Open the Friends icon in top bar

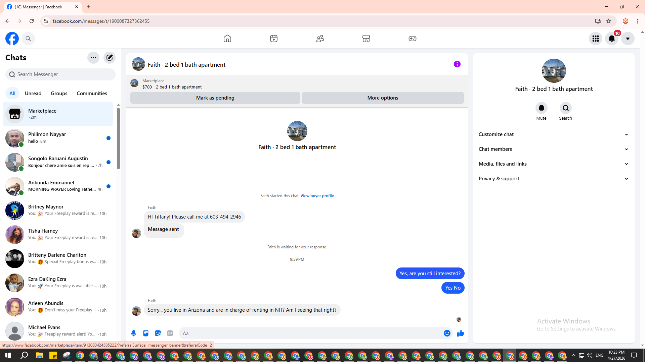(320, 39)
